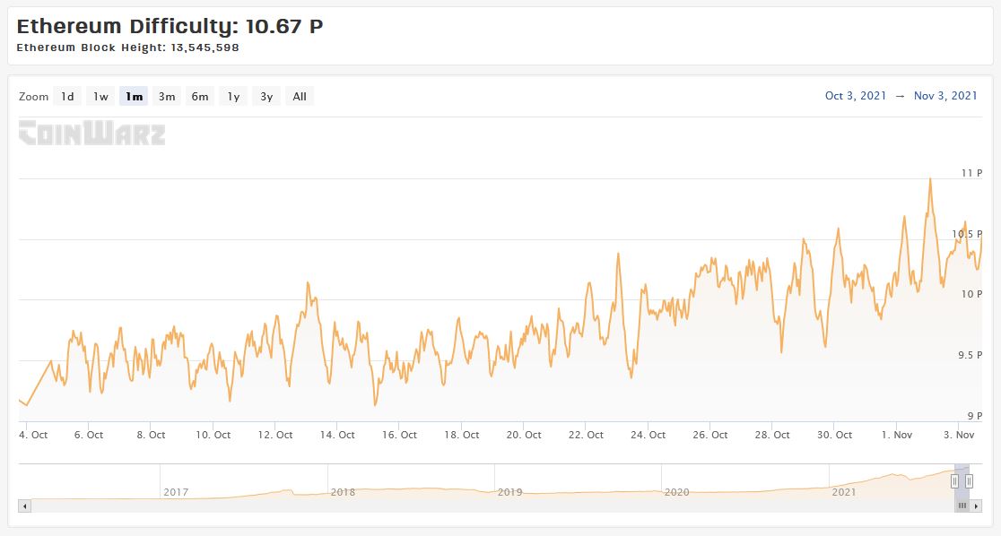
Task: Click the '12. Oct' axis label
Action: (275, 435)
